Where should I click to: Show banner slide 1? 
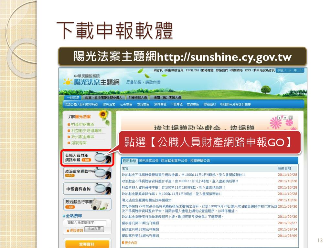[x=279, y=118]
